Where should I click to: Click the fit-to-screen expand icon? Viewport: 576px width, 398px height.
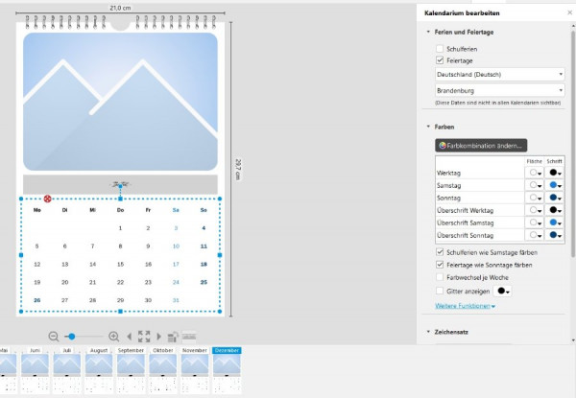pyautogui.click(x=144, y=337)
